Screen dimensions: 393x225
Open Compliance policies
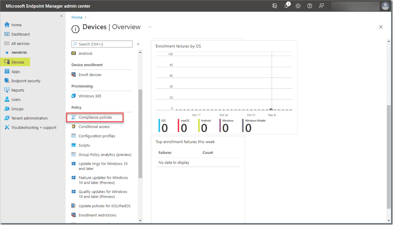[95, 117]
